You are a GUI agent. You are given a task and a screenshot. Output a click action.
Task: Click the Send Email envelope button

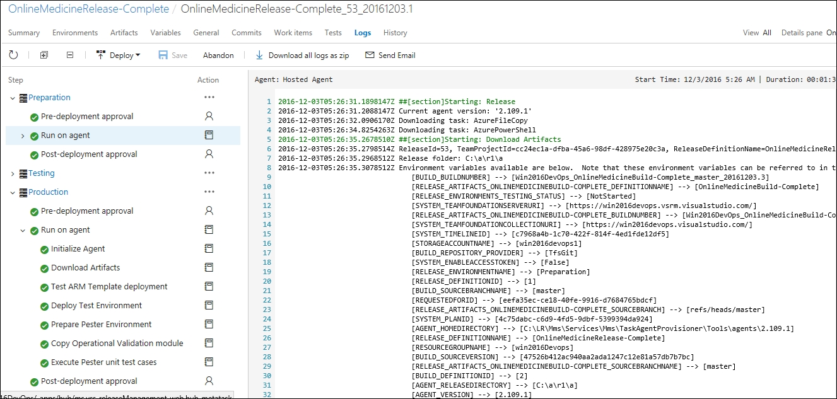[x=390, y=55]
